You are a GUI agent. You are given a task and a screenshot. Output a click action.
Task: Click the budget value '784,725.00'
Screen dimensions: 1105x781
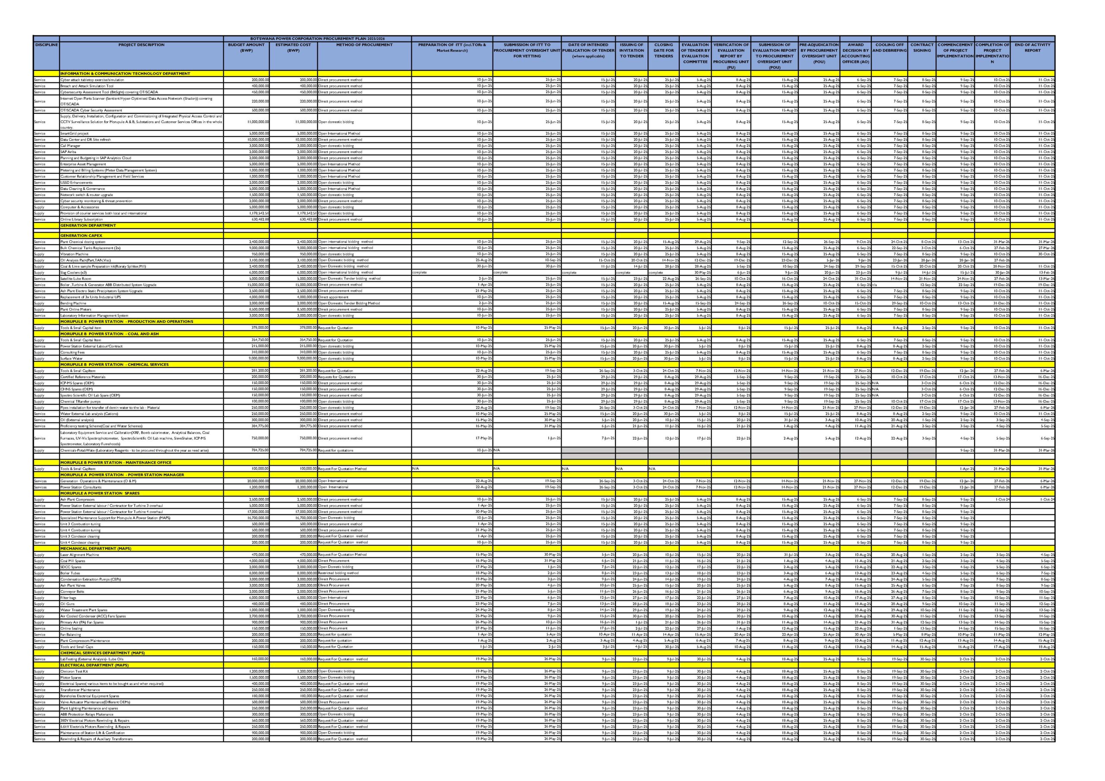246,450
